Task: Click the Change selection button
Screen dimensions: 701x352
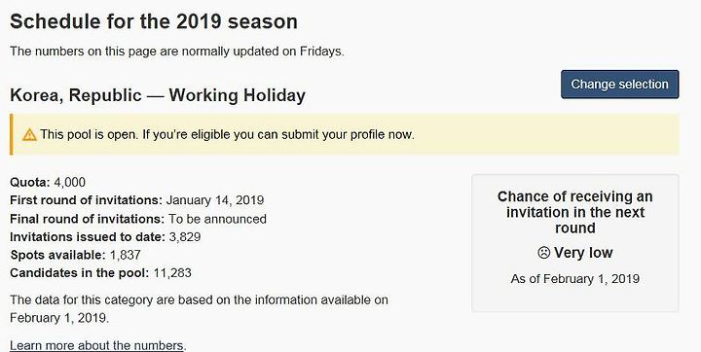Action: (619, 85)
